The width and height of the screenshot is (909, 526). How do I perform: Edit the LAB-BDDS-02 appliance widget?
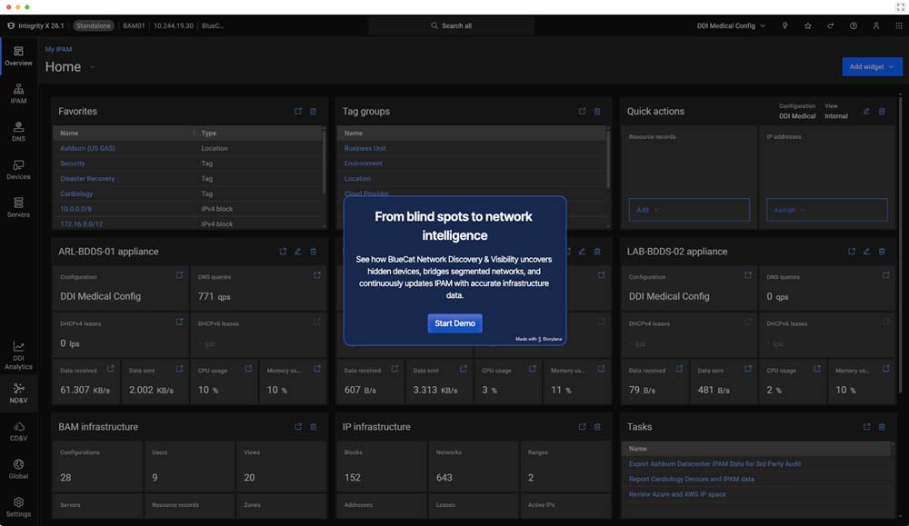click(866, 252)
